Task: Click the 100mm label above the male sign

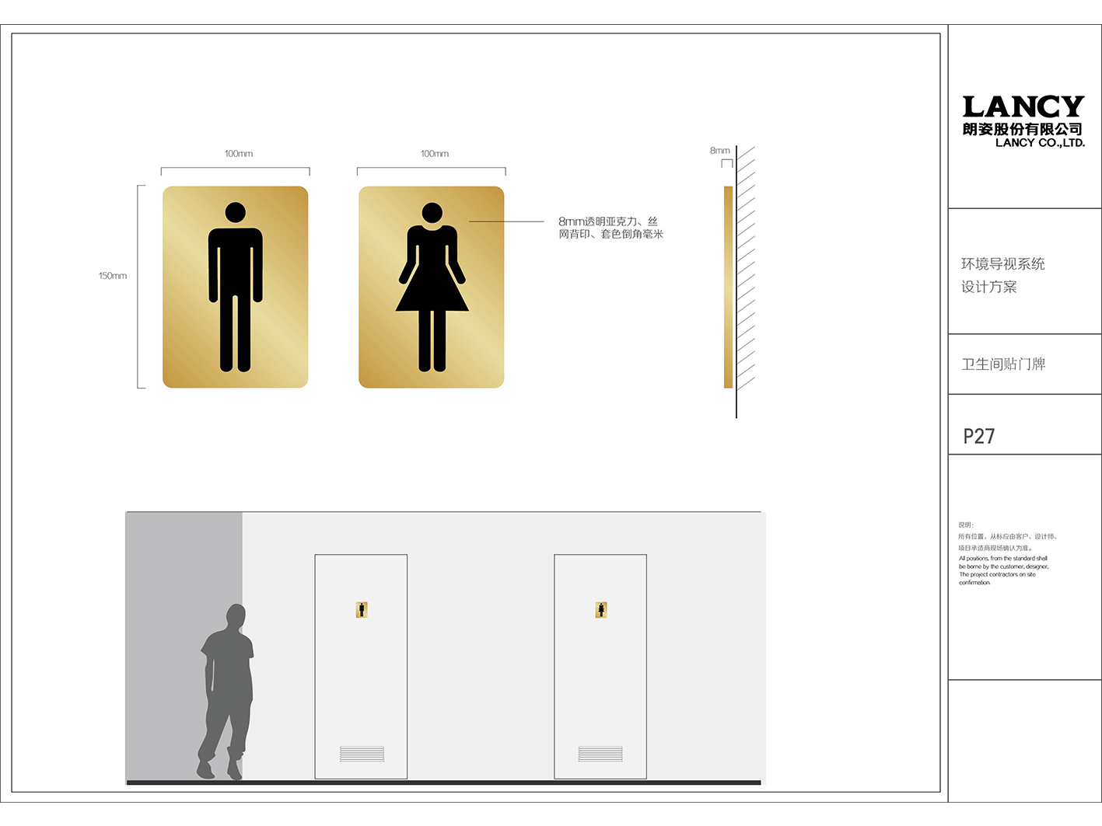Action: (x=239, y=154)
